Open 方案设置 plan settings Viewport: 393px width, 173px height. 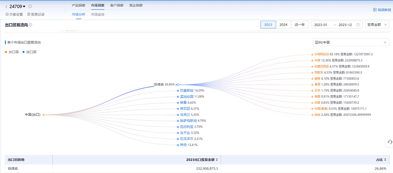(14, 14)
